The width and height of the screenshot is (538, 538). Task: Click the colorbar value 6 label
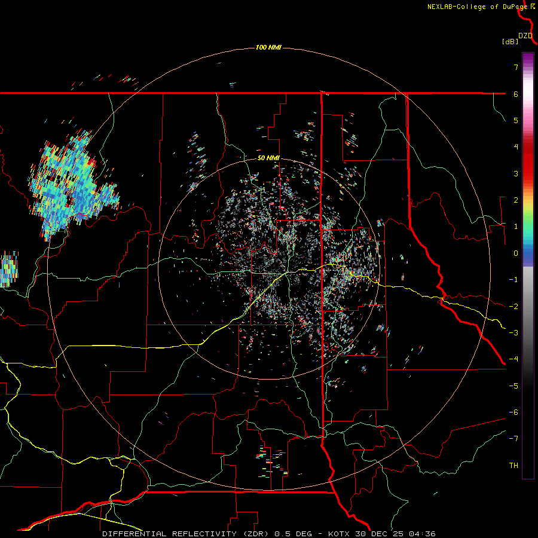point(516,94)
